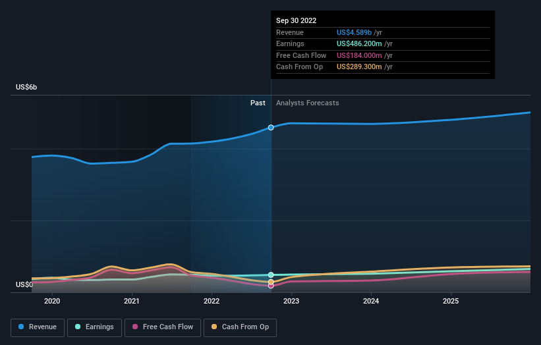Toggle the Cash From Op legend button
Viewport: 541px width, 345px height.
pyautogui.click(x=240, y=327)
